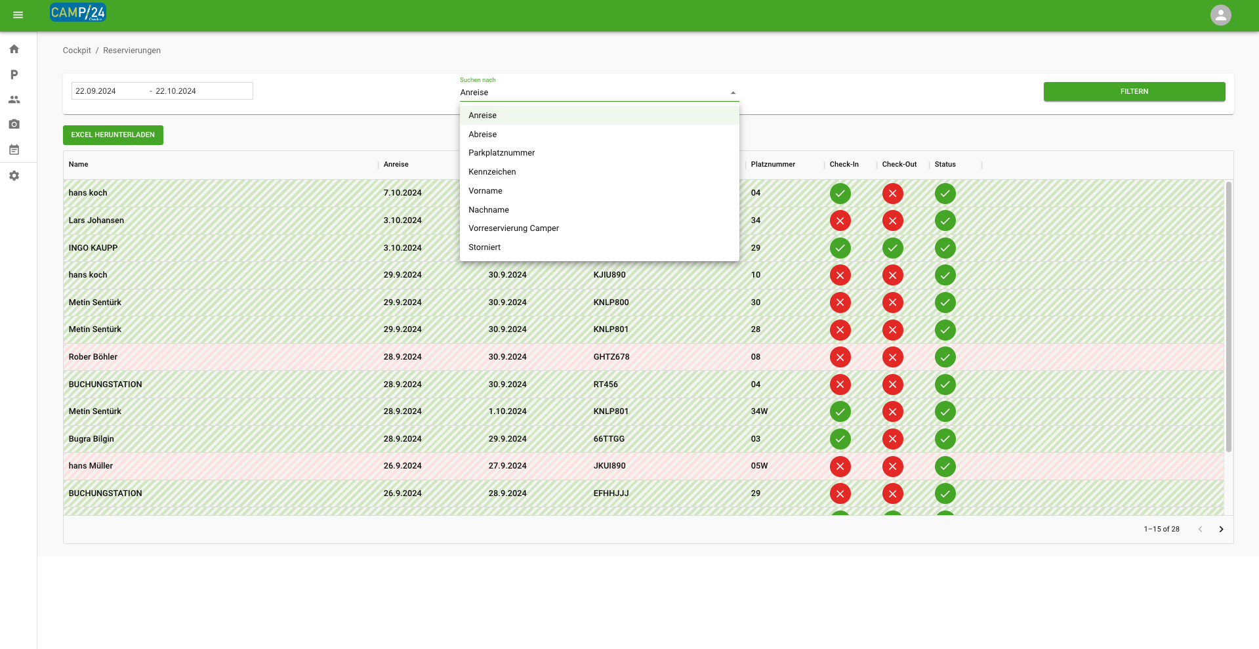Click the user account avatar icon
The width and height of the screenshot is (1259, 649).
coord(1220,15)
